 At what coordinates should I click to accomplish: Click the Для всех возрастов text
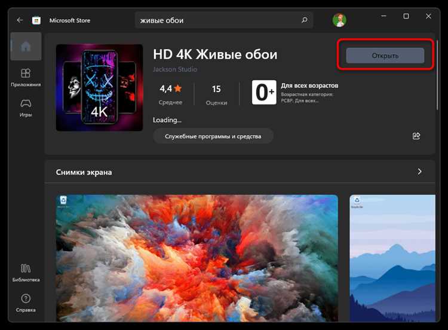click(x=309, y=85)
